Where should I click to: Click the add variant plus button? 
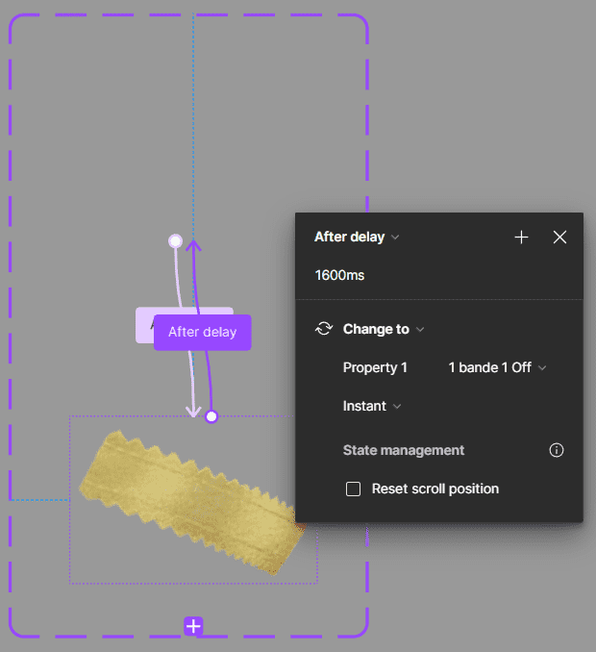[193, 626]
